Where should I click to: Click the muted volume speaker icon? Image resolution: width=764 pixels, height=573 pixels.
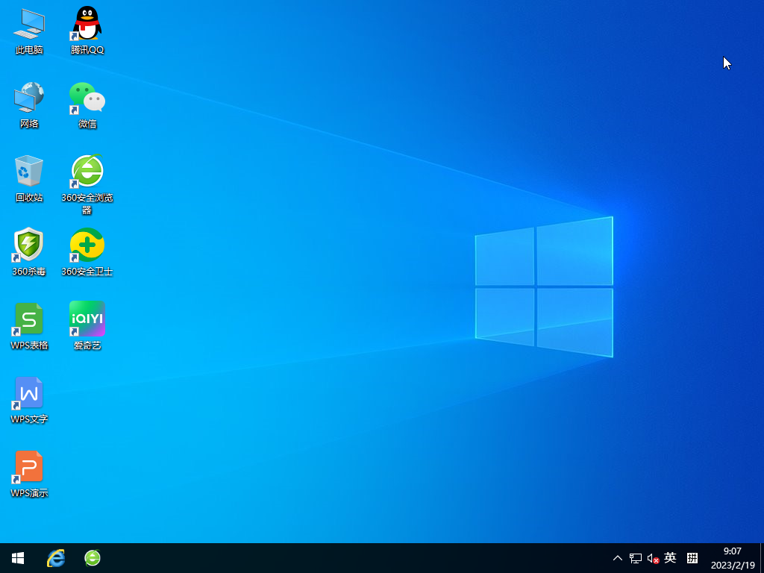coord(653,558)
